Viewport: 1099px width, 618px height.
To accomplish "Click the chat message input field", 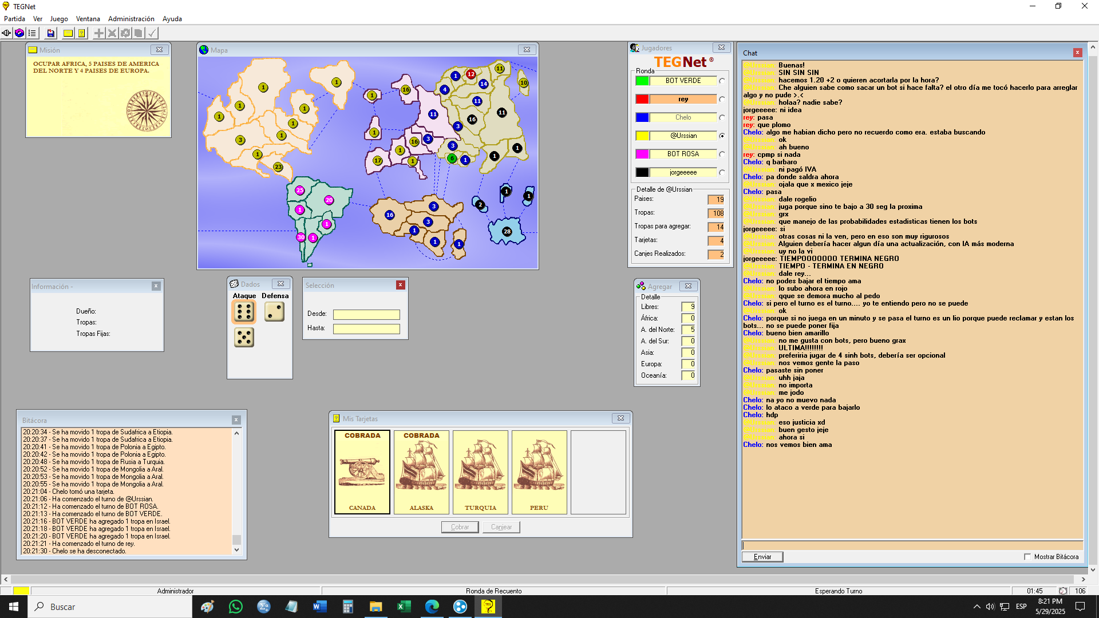I will 912,545.
